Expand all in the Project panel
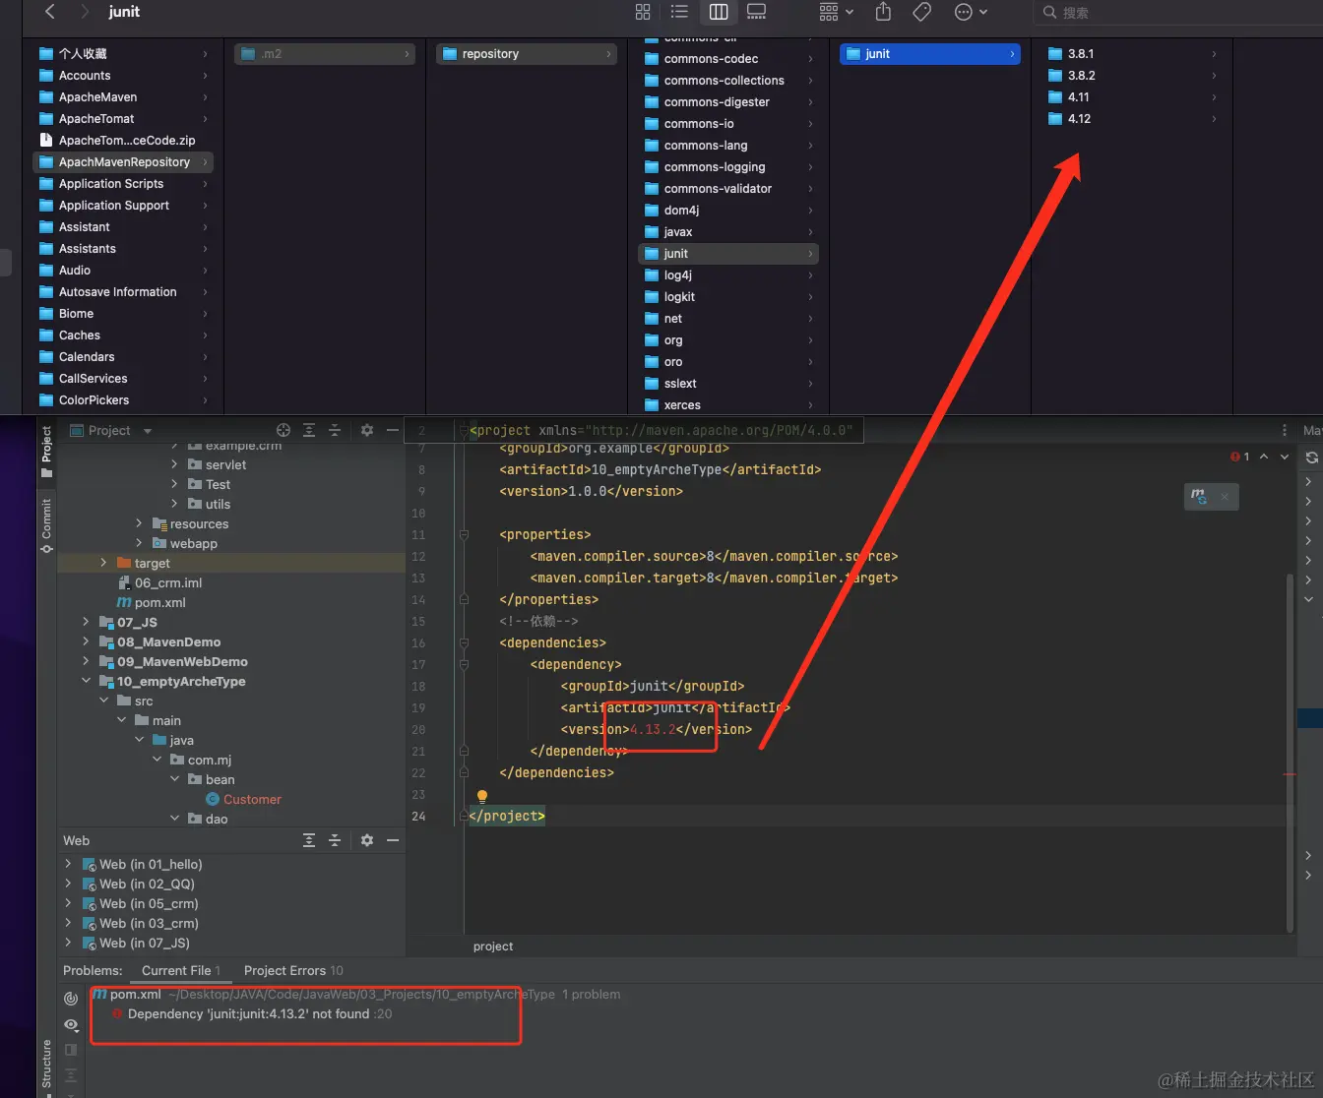This screenshot has width=1323, height=1098. tap(309, 430)
